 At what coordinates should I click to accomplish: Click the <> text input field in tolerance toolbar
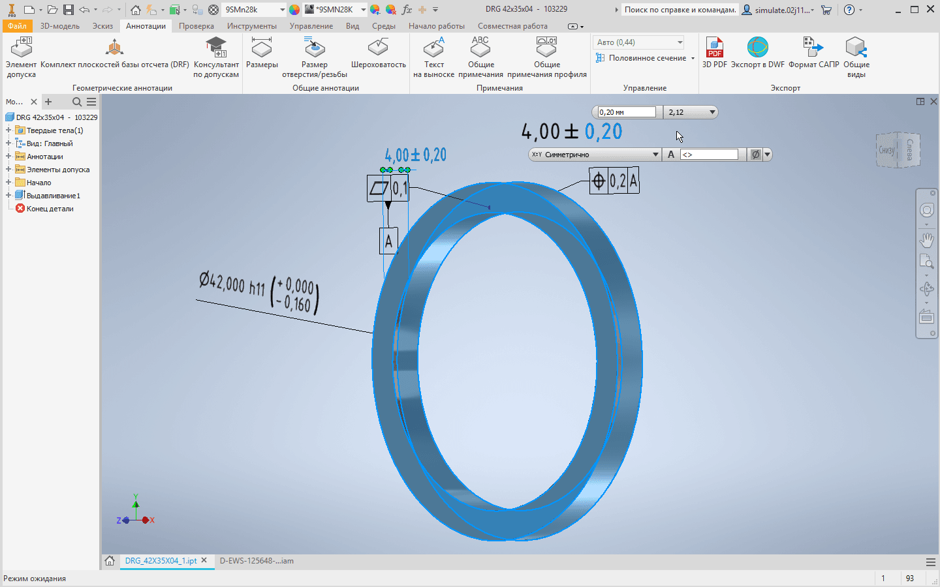709,155
